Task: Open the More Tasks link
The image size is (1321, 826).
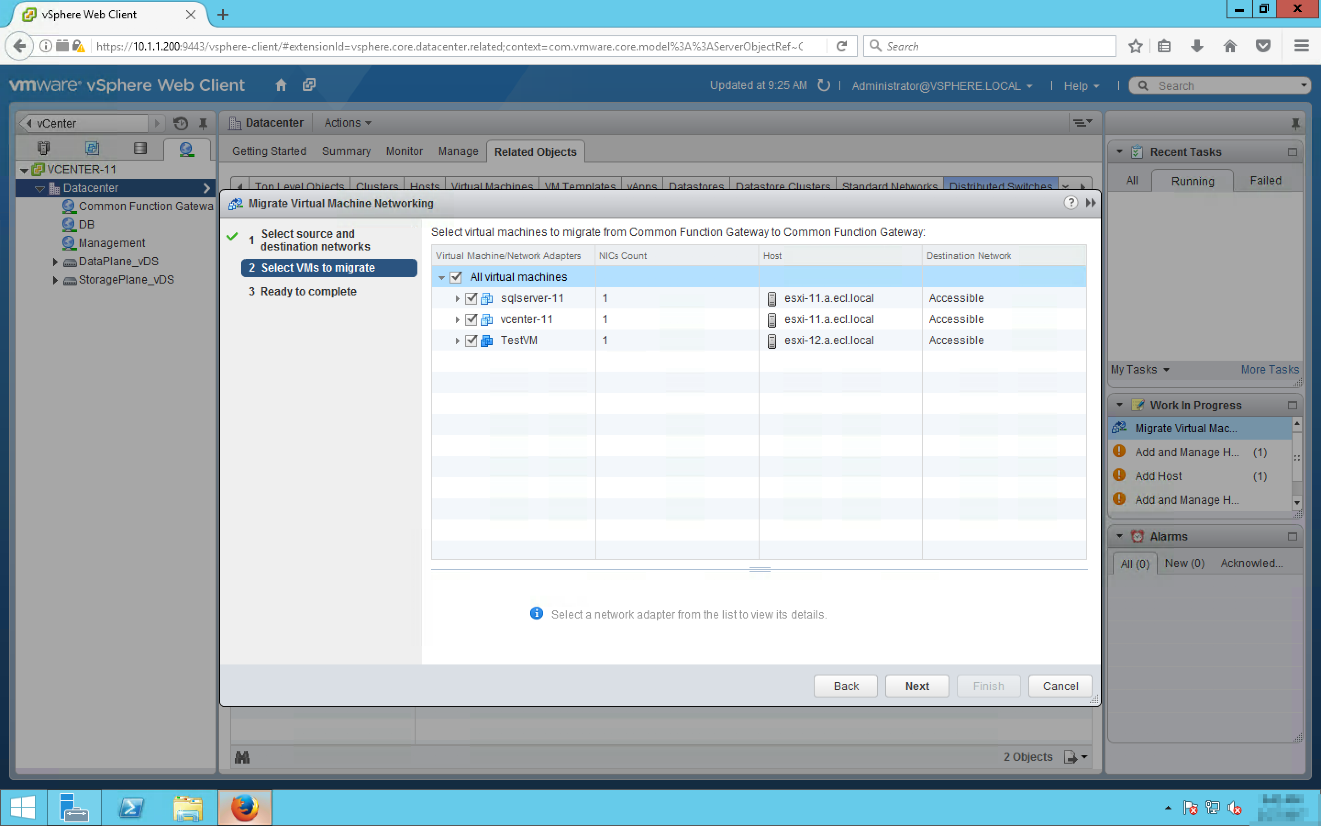Action: pyautogui.click(x=1269, y=370)
